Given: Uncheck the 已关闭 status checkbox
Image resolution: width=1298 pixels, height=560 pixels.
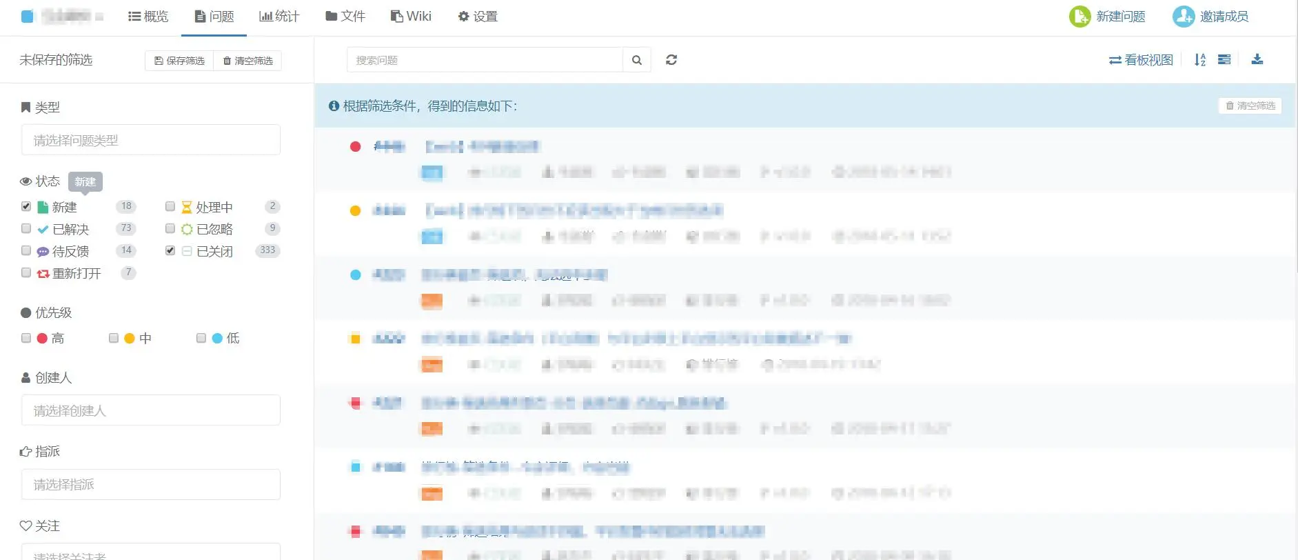Looking at the screenshot, I should [170, 250].
